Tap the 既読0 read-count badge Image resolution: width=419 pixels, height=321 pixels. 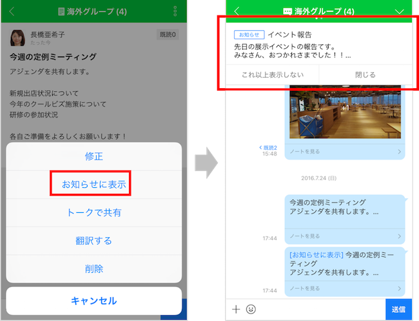click(167, 34)
